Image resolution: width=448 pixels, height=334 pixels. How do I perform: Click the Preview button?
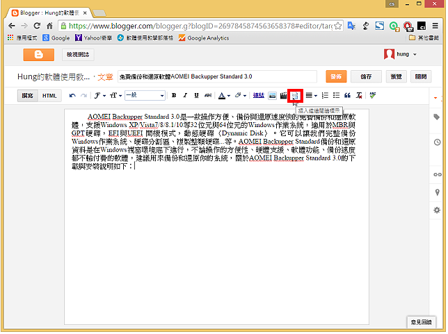pyautogui.click(x=396, y=76)
